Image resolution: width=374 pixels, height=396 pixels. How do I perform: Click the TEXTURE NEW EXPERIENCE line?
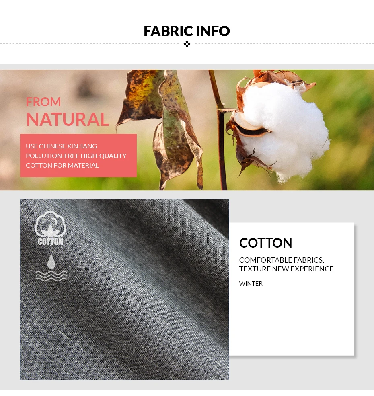(286, 269)
